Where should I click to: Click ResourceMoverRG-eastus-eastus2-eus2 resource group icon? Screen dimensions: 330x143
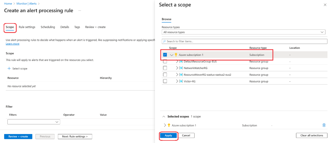pos(181,75)
